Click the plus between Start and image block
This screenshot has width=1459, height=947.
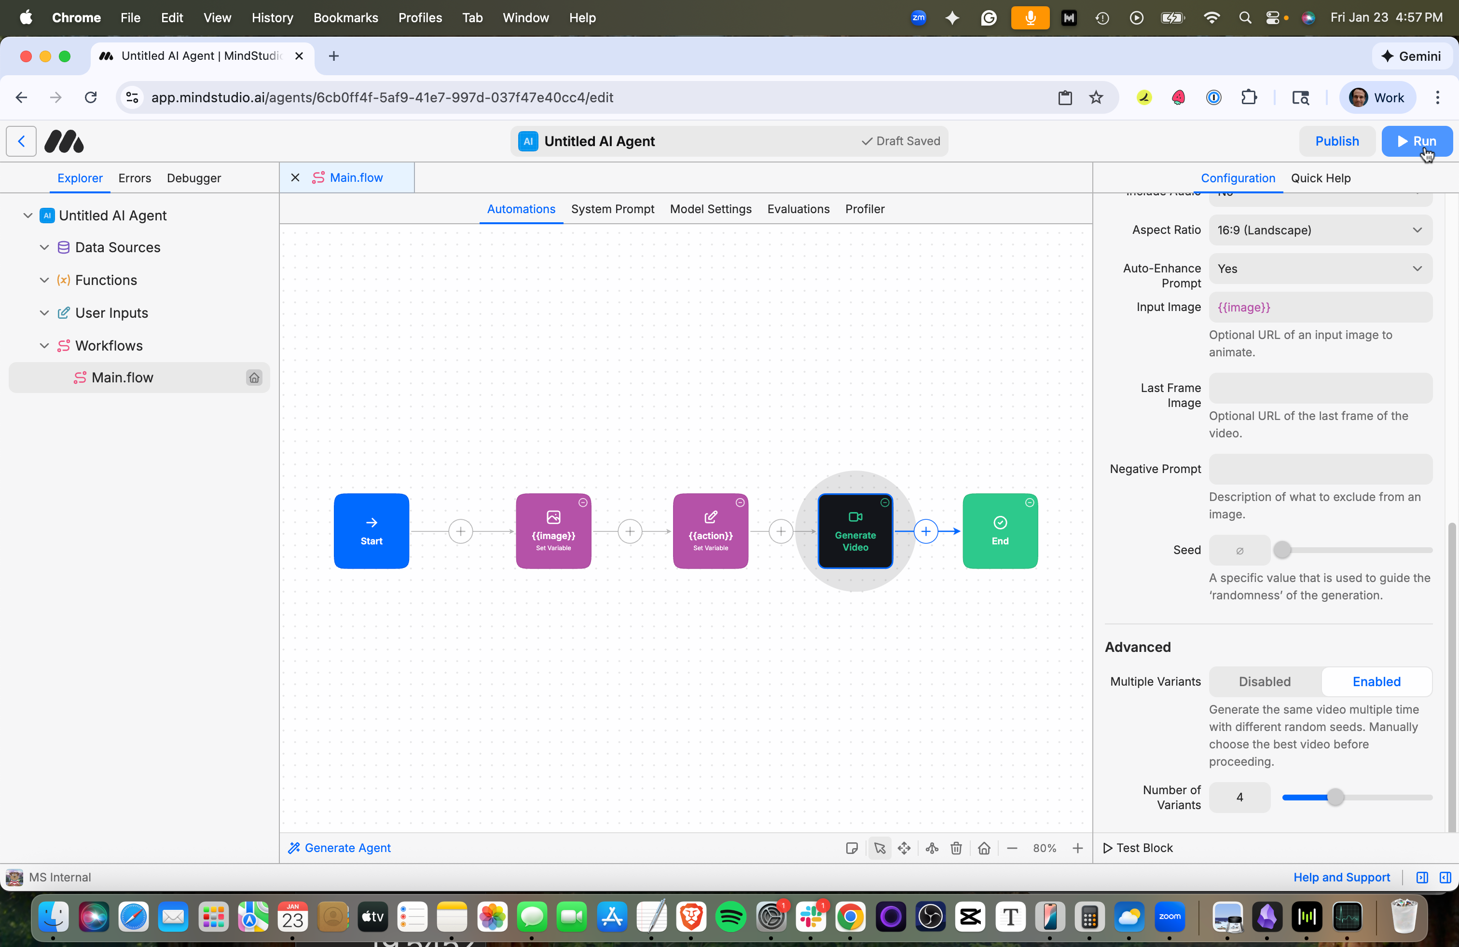coord(460,531)
